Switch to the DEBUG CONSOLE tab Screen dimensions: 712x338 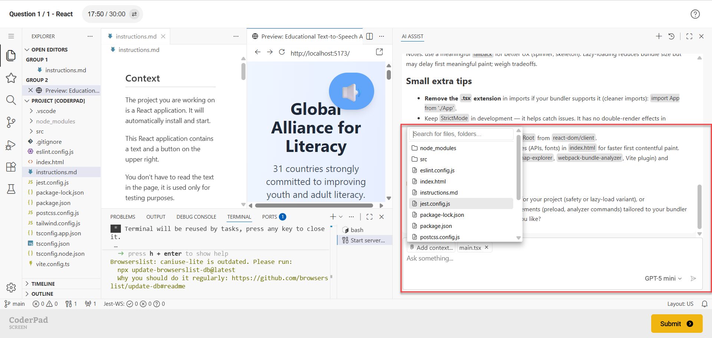pos(196,217)
